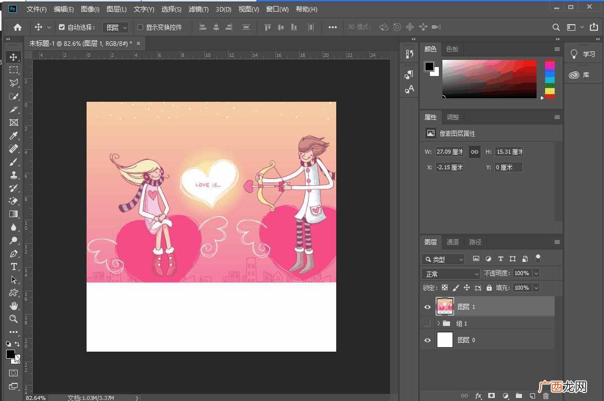Select the Clone Stamp tool

(x=14, y=175)
